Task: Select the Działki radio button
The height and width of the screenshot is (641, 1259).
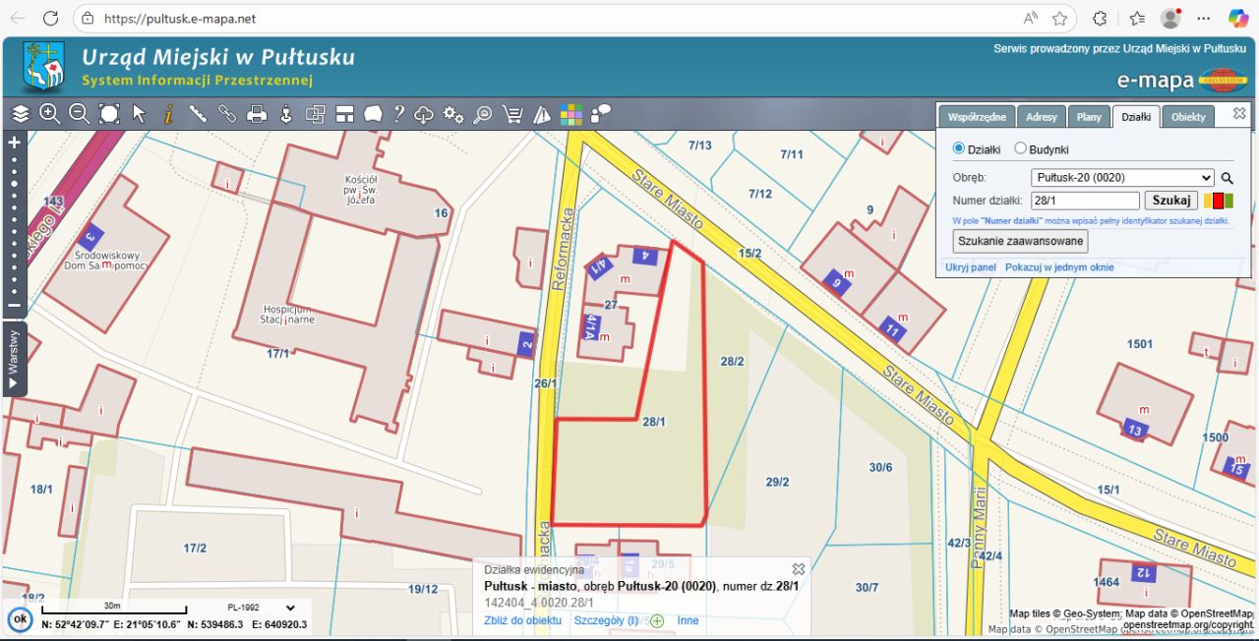Action: click(x=960, y=149)
